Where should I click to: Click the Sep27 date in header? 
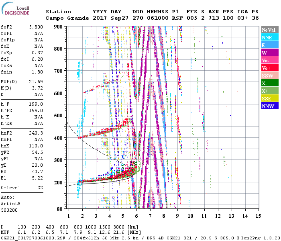coord(120,18)
